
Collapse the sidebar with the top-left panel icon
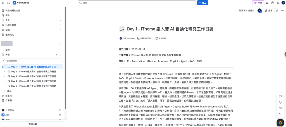pyautogui.click(x=3, y=3)
